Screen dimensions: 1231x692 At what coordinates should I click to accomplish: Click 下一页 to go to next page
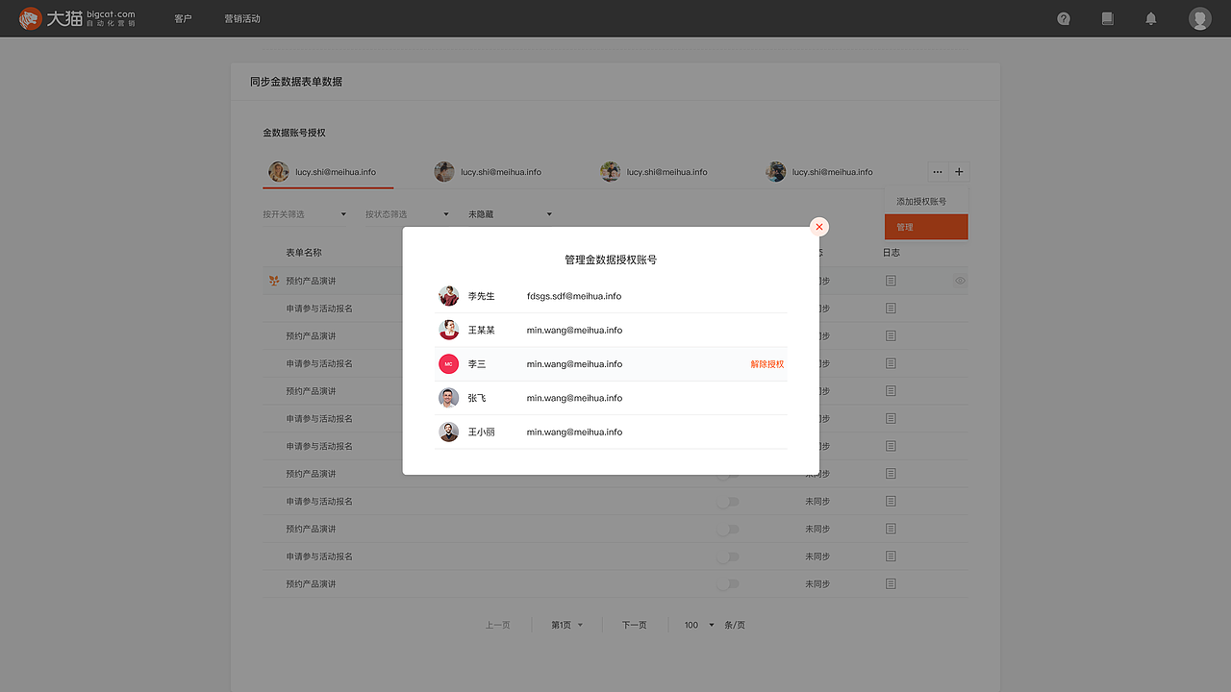point(634,625)
